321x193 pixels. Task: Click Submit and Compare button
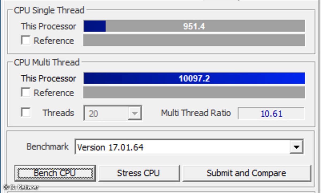tap(246, 173)
